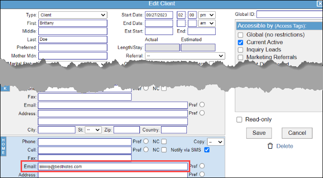The height and width of the screenshot is (178, 323).
Task: Check the Inquiry Leads access tag
Action: pyautogui.click(x=241, y=50)
